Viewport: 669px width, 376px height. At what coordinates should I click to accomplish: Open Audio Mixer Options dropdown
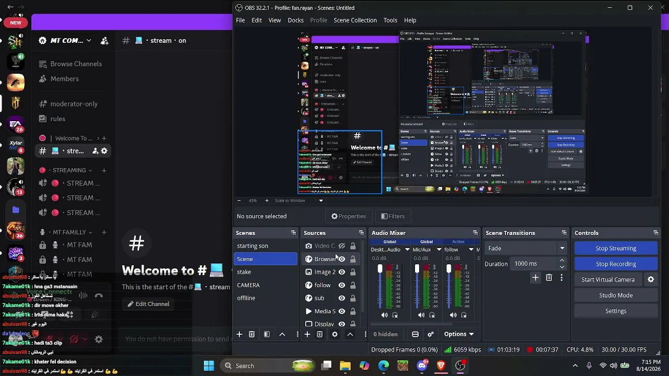(x=459, y=334)
